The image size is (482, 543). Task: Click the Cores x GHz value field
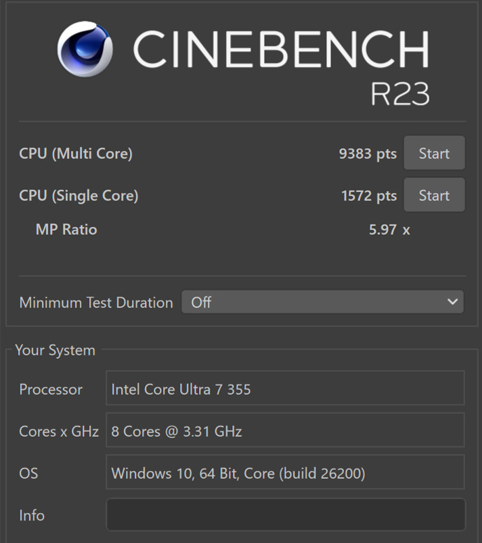285,431
